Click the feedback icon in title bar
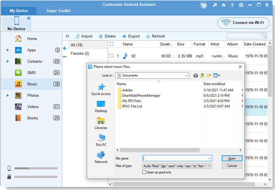 tap(241, 5)
